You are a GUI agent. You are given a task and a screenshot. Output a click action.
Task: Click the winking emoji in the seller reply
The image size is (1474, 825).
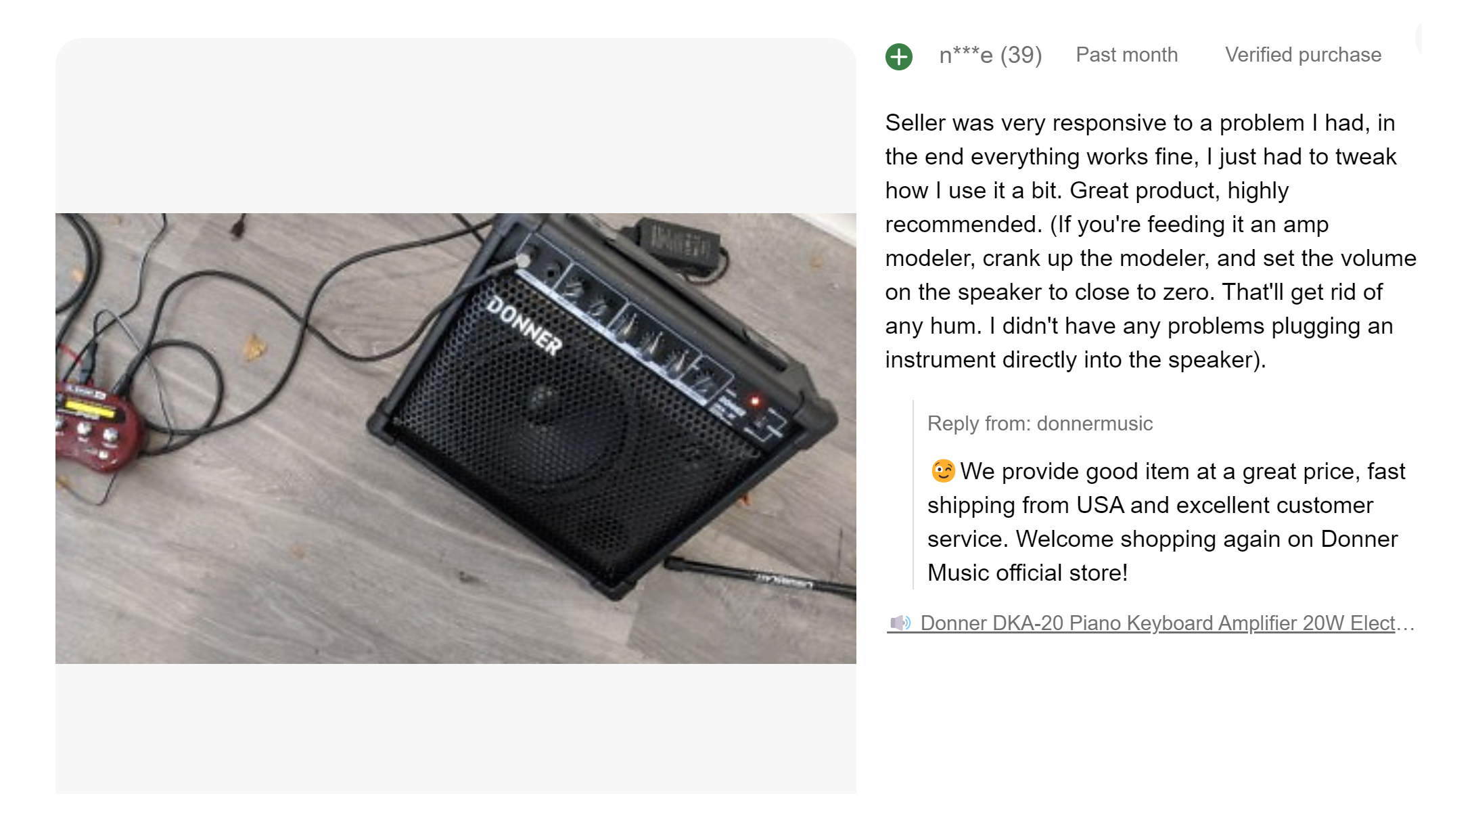click(x=942, y=470)
